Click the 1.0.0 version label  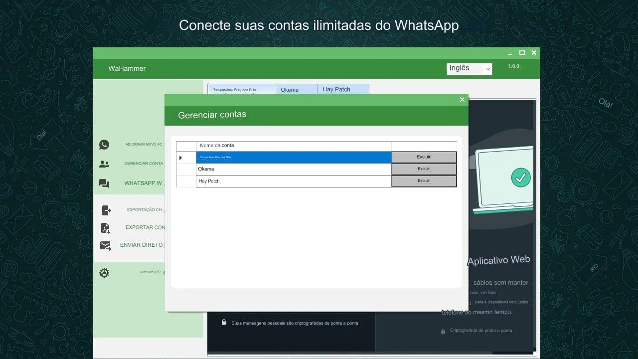(x=514, y=66)
